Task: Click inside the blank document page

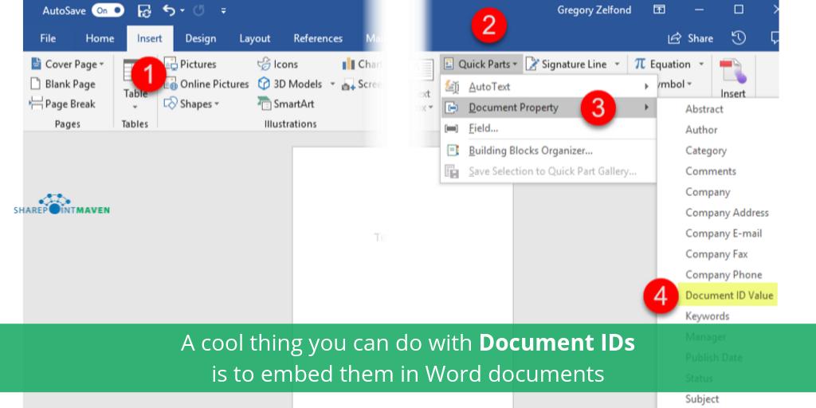Action: click(x=402, y=234)
